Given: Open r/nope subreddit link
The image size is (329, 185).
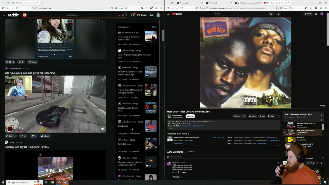Looking at the screenshot, I should pyautogui.click(x=12, y=142).
